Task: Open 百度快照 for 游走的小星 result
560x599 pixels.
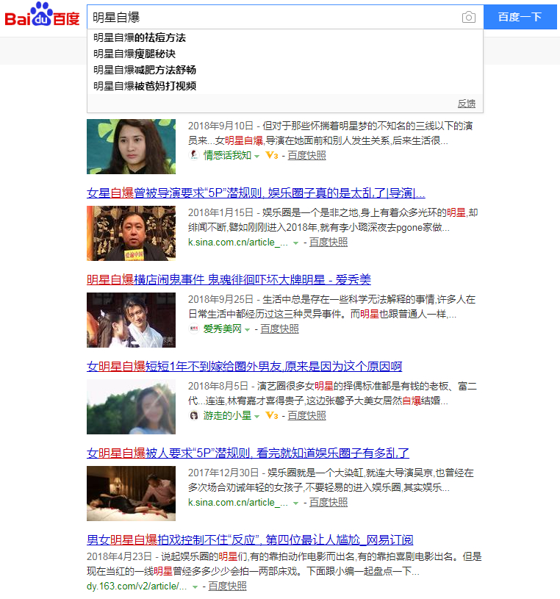Action: pyautogui.click(x=306, y=416)
